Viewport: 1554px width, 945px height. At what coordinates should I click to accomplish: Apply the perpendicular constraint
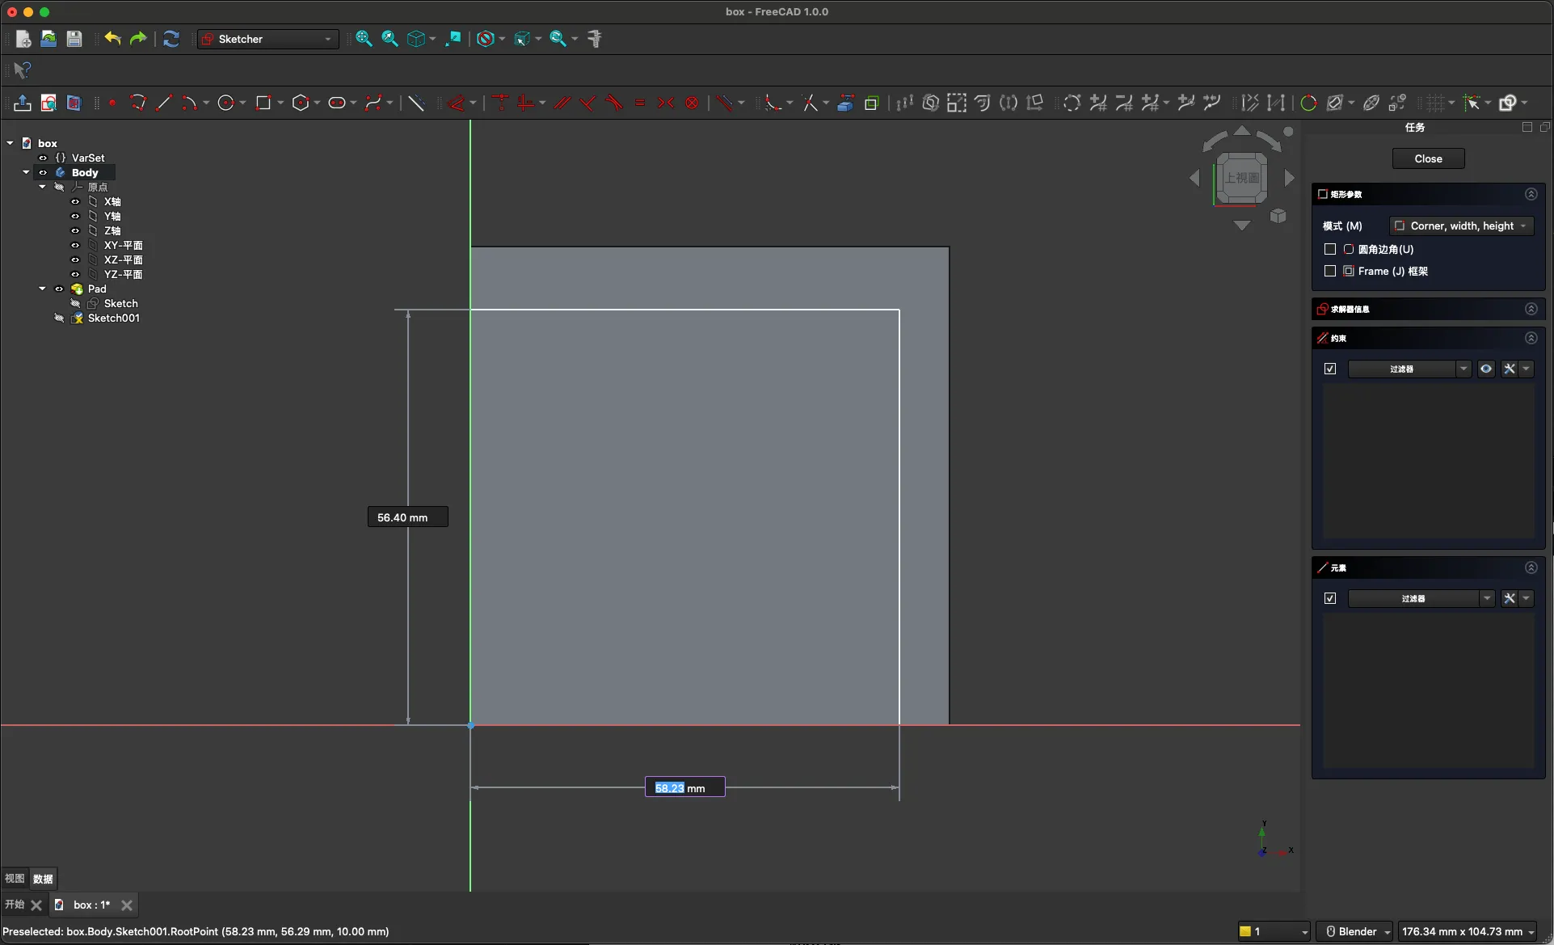coord(588,103)
